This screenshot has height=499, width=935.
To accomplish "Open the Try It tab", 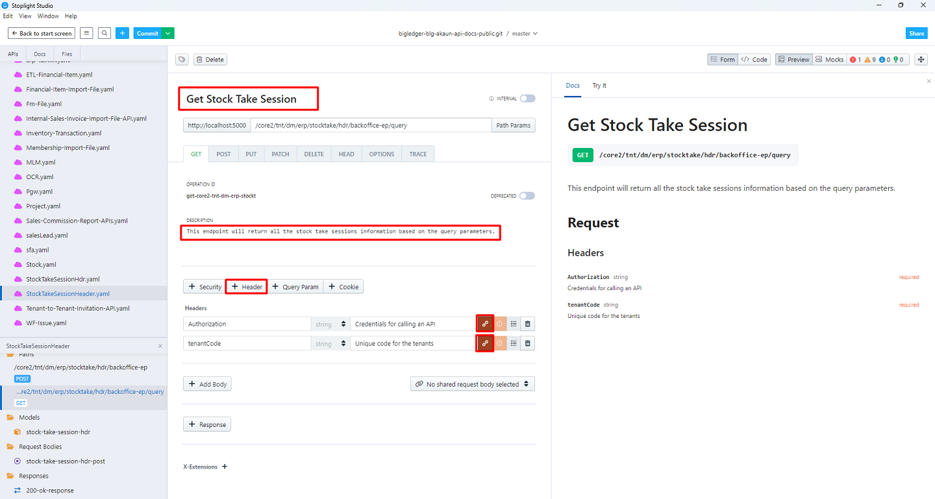I will pos(599,86).
